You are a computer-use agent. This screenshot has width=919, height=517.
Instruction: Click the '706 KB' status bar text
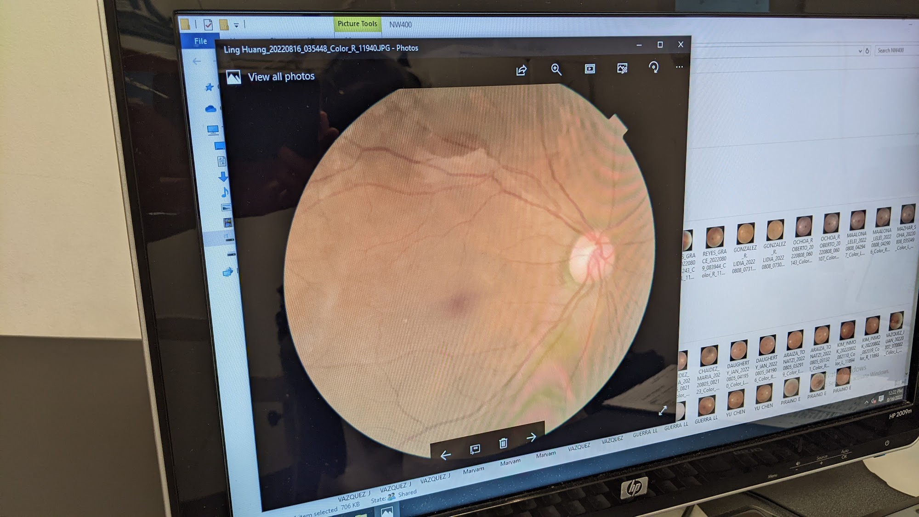[350, 506]
